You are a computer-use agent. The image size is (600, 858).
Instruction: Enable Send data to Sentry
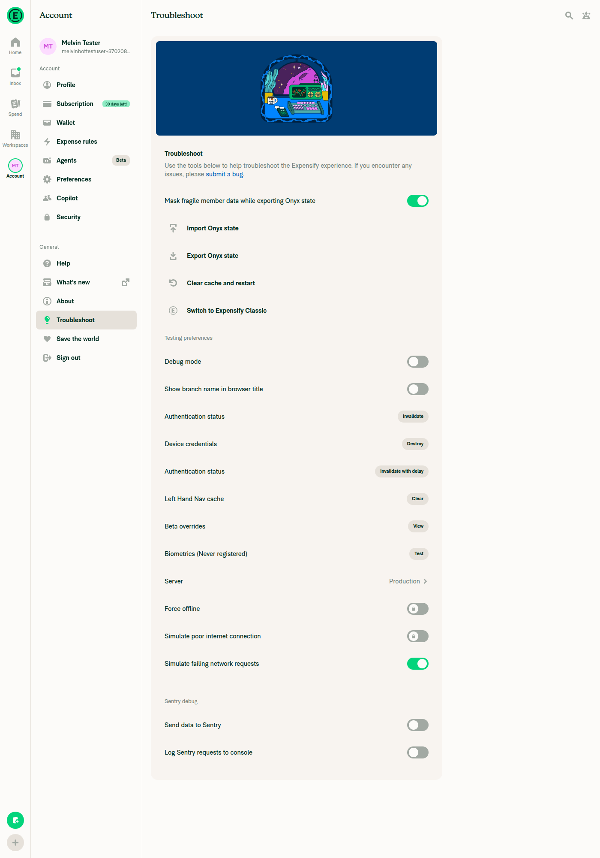(x=418, y=725)
